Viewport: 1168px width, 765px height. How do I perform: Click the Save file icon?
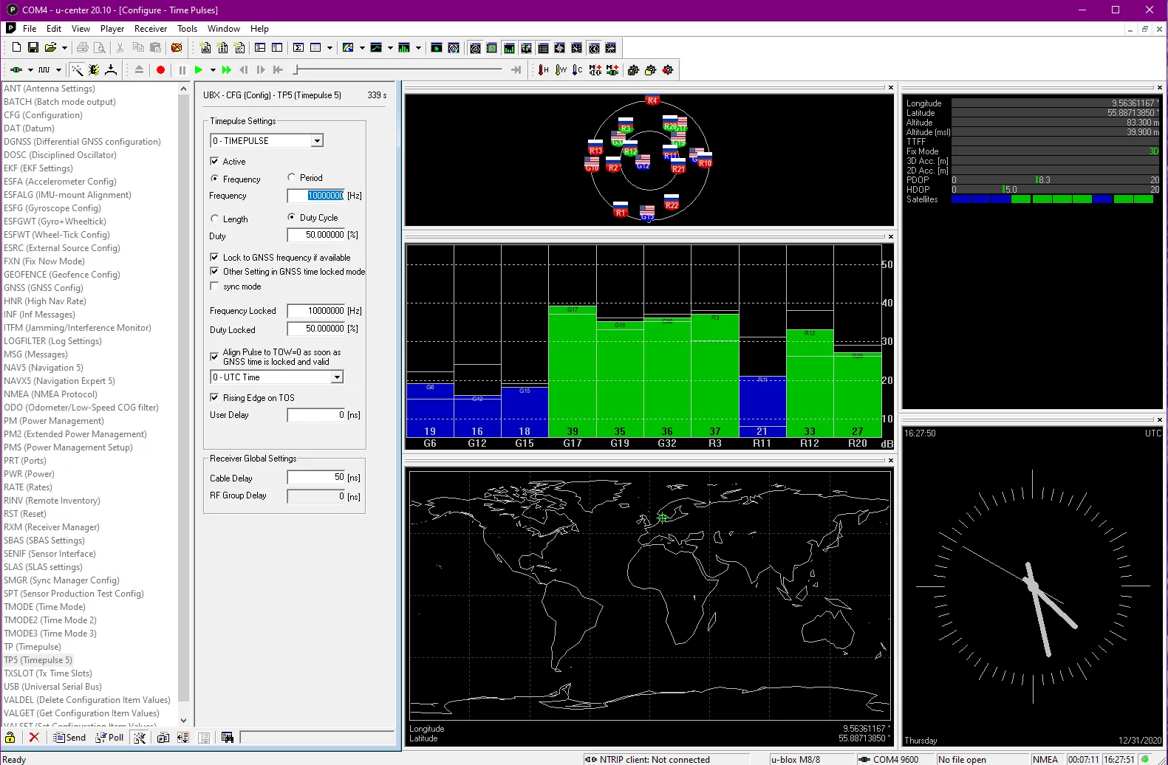(33, 48)
